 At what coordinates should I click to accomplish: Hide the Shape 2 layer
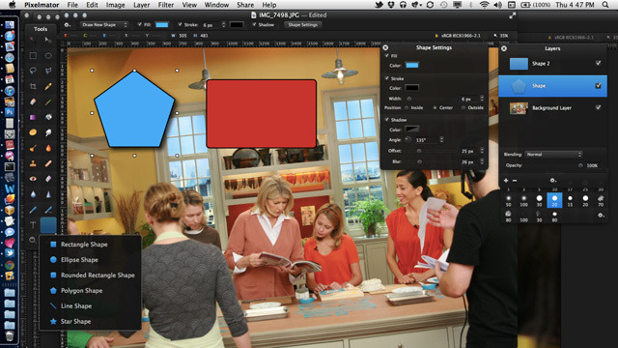(x=599, y=63)
